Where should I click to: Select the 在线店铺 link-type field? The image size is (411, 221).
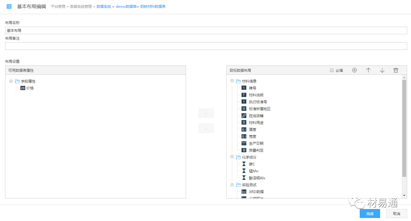point(256,116)
